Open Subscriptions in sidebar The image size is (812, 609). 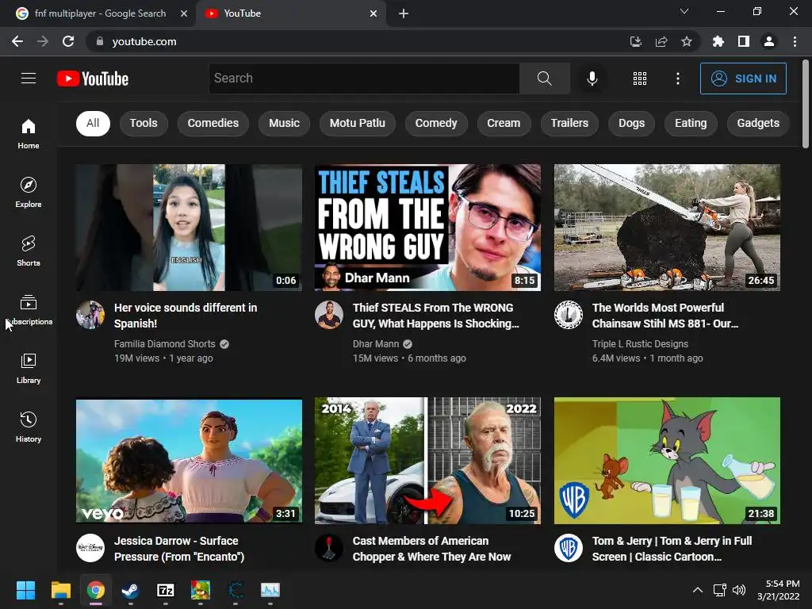tap(29, 310)
